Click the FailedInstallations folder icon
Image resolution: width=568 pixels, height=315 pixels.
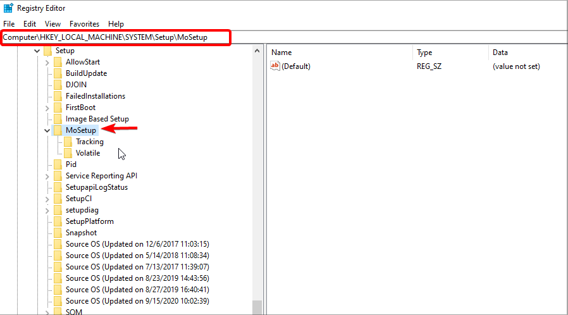click(x=58, y=96)
